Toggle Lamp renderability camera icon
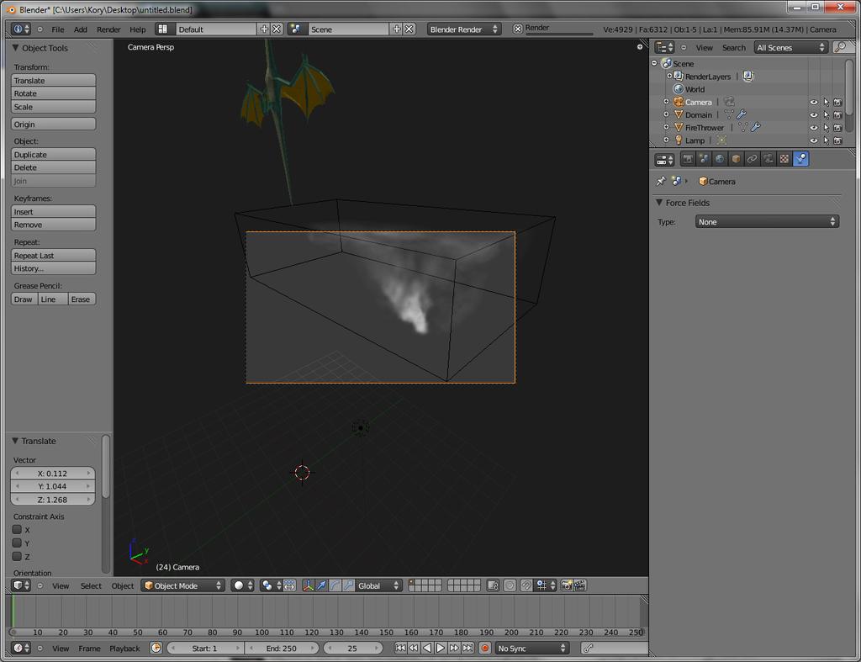 [x=838, y=140]
